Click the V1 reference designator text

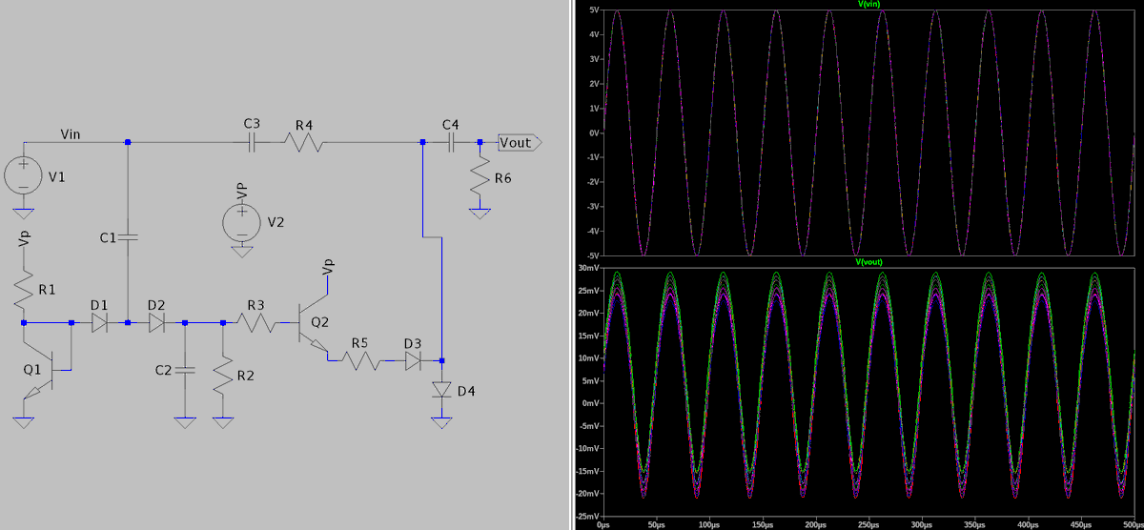click(x=57, y=176)
